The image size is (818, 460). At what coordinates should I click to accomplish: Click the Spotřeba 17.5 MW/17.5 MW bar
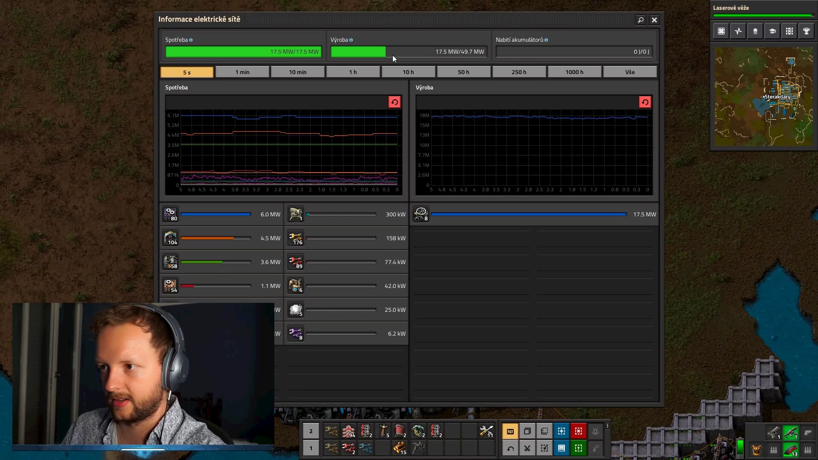pos(243,52)
